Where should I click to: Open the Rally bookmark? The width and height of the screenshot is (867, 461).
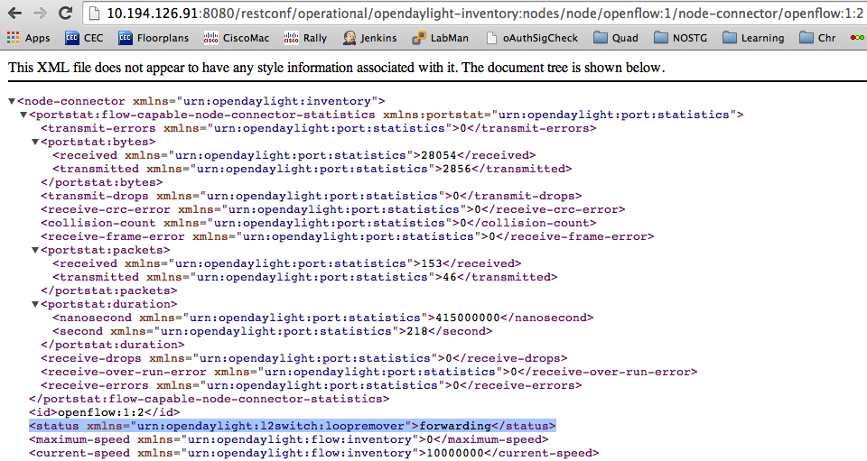click(305, 38)
